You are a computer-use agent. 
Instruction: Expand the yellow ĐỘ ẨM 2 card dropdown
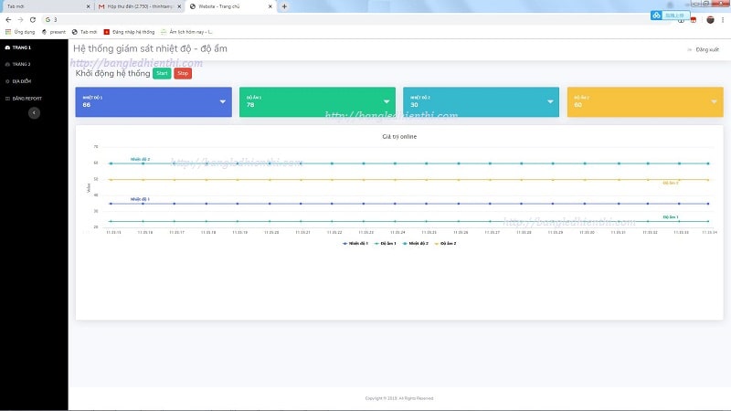pos(714,102)
